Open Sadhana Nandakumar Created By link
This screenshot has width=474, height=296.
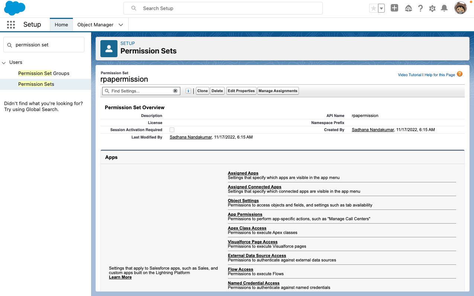tap(373, 130)
